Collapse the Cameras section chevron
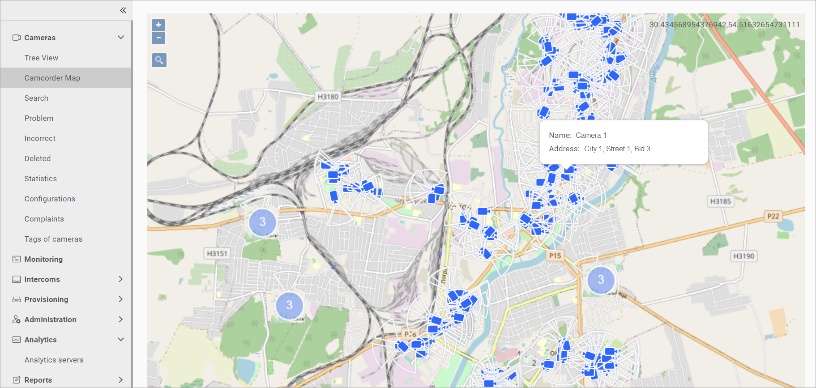 click(x=121, y=38)
